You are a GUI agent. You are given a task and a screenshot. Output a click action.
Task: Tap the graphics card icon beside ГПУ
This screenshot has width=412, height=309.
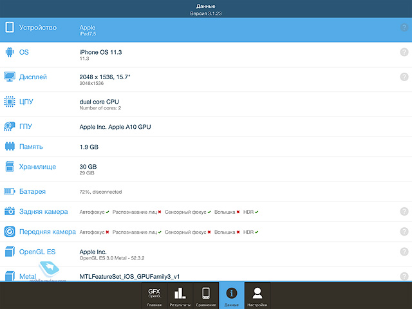coord(10,126)
